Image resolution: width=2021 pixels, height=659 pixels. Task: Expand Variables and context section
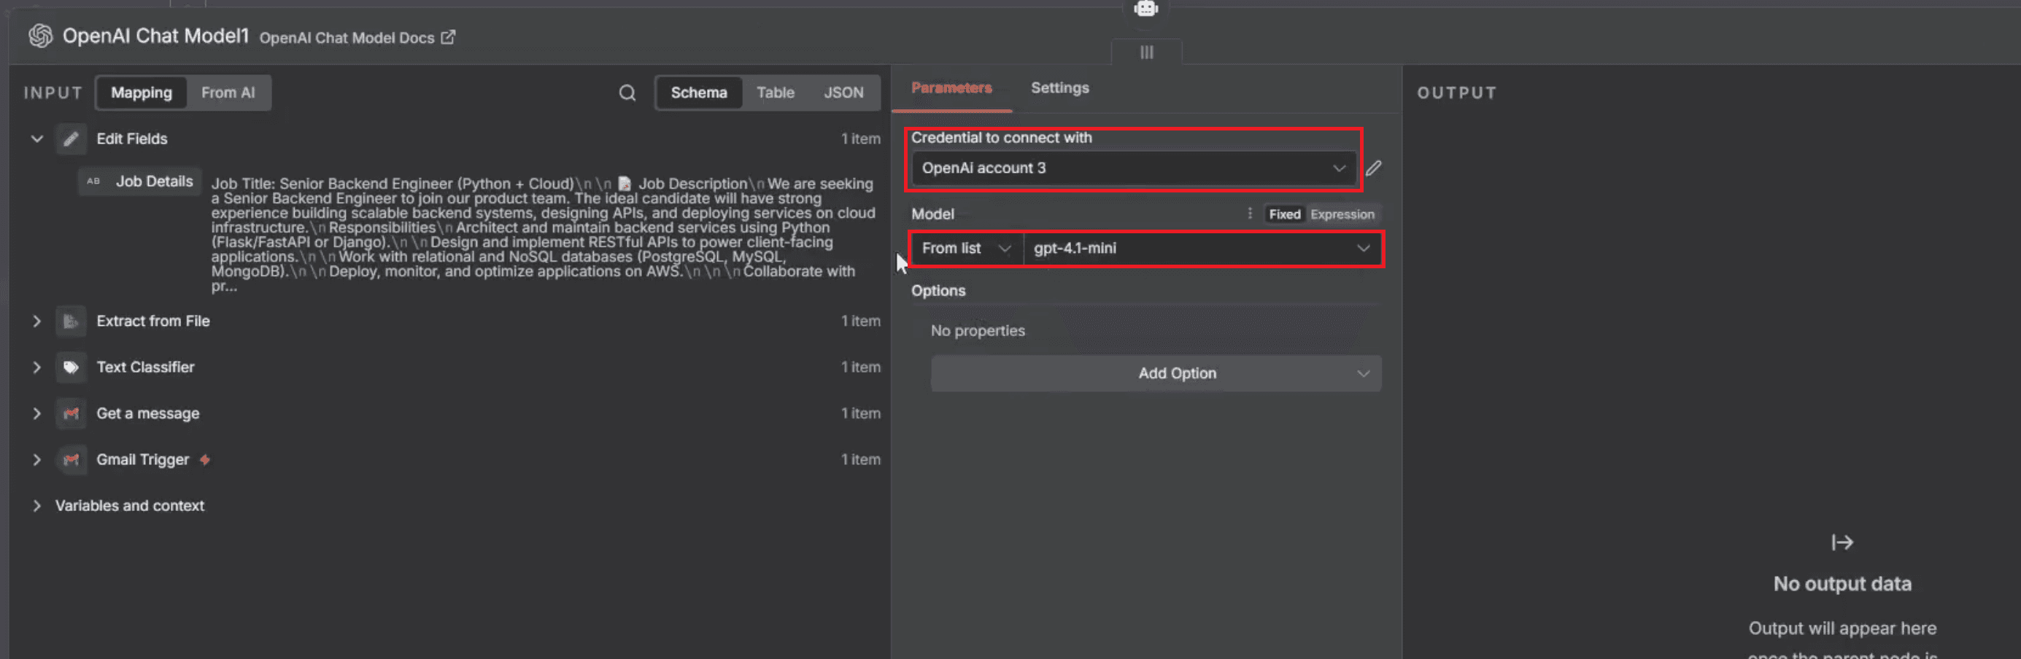(37, 506)
